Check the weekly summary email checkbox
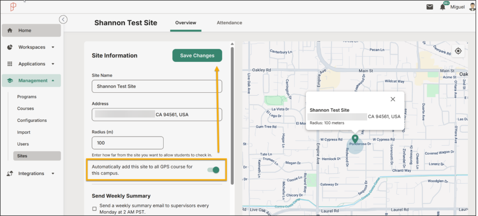 [x=94, y=209]
